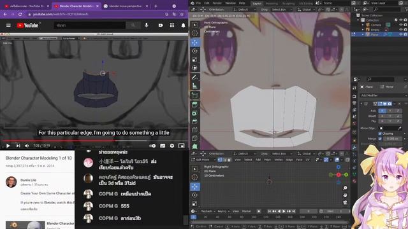Toggle camera view gizmo in lower viewport
Image resolution: width=408 pixels, height=229 pixels.
tap(345, 202)
